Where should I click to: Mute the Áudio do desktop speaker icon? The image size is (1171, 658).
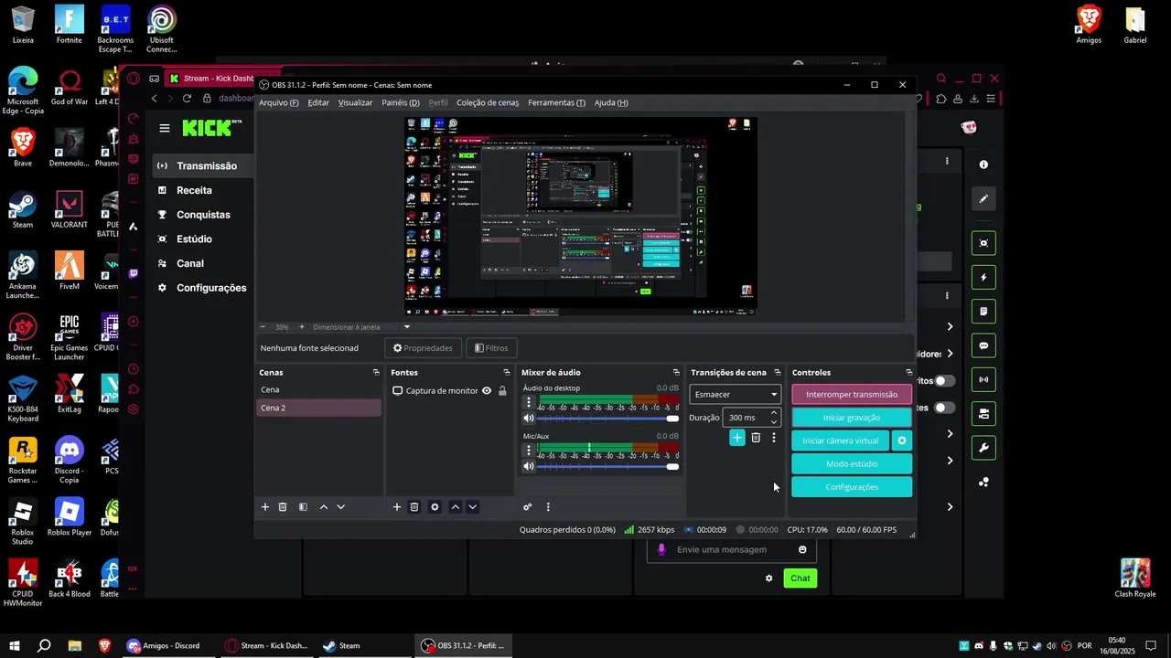528,418
